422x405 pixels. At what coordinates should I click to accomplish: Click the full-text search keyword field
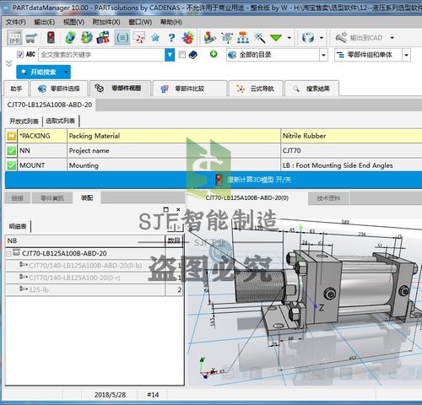click(x=102, y=55)
